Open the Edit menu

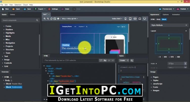6,5
